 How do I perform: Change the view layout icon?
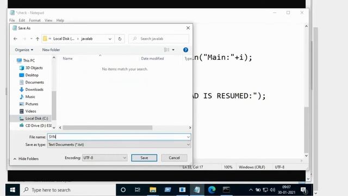pyautogui.click(x=167, y=50)
